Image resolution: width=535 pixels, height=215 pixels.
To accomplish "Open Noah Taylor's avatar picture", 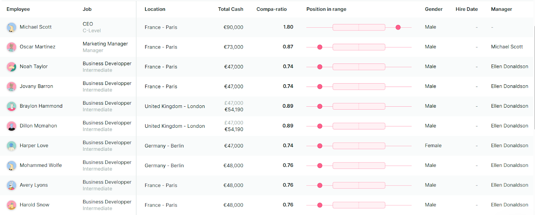I will coord(11,67).
